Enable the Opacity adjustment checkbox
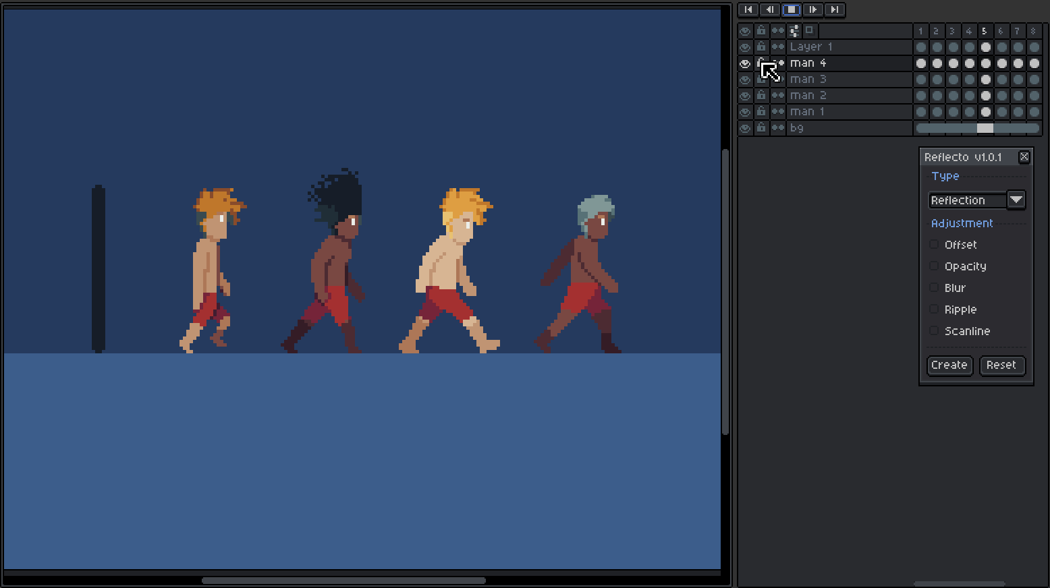The width and height of the screenshot is (1050, 588). pos(934,266)
